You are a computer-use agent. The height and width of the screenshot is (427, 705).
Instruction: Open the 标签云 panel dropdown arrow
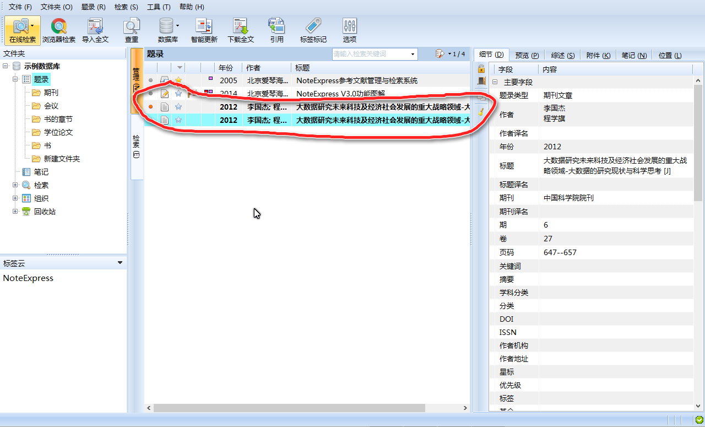click(x=121, y=263)
